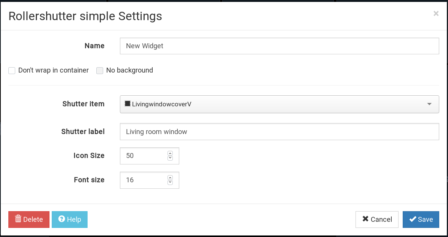This screenshot has width=448, height=237.
Task: Open the Shutter item dropdown
Action: tap(279, 104)
